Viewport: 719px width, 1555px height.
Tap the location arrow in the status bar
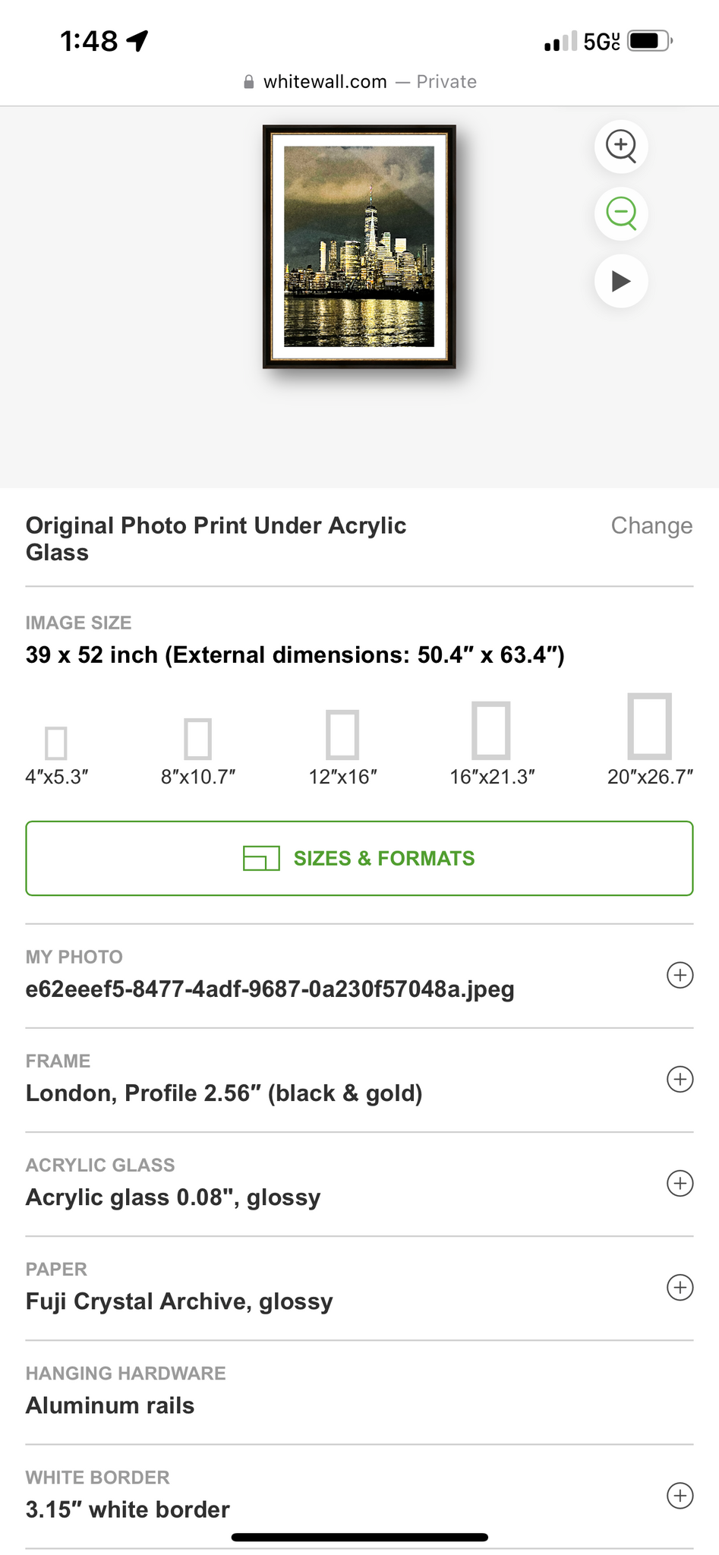137,40
